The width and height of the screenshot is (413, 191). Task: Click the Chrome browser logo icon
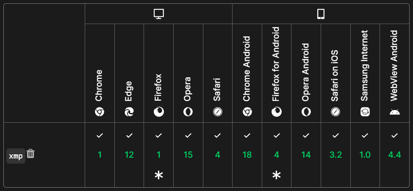100,112
